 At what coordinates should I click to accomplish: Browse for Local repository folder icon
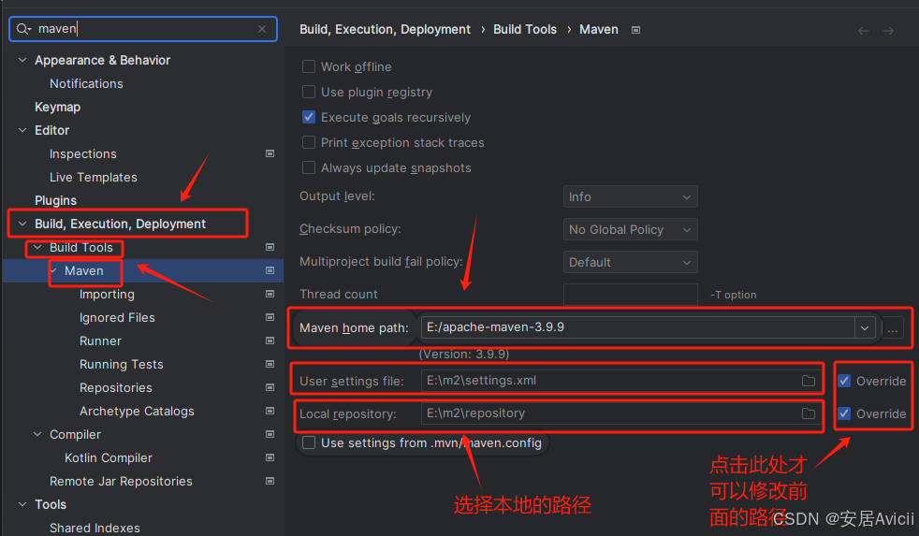[809, 413]
